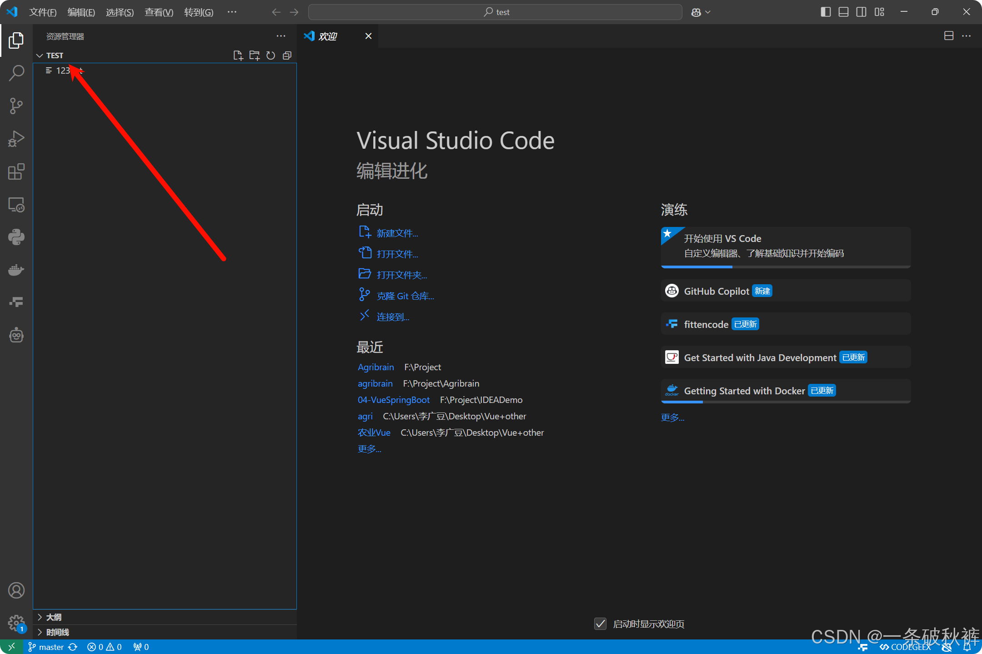Image resolution: width=982 pixels, height=654 pixels.
Task: Click Copilot status icon in status bar
Action: 947,647
